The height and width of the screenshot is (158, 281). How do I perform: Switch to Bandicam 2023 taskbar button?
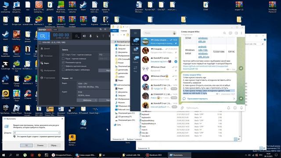pyautogui.click(x=156, y=155)
